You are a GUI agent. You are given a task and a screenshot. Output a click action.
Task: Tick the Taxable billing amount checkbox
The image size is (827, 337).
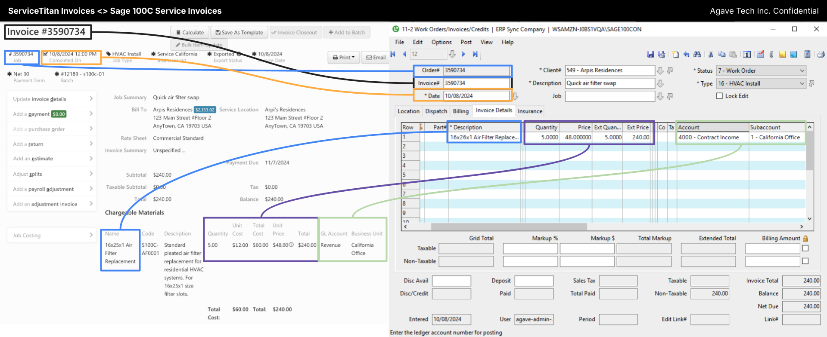tap(805, 248)
